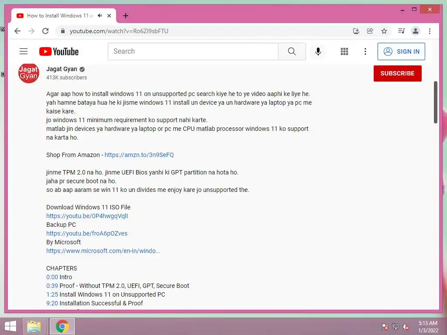The width and height of the screenshot is (447, 335).
Task: Click the CHAPTERS heading text
Action: pos(62,268)
